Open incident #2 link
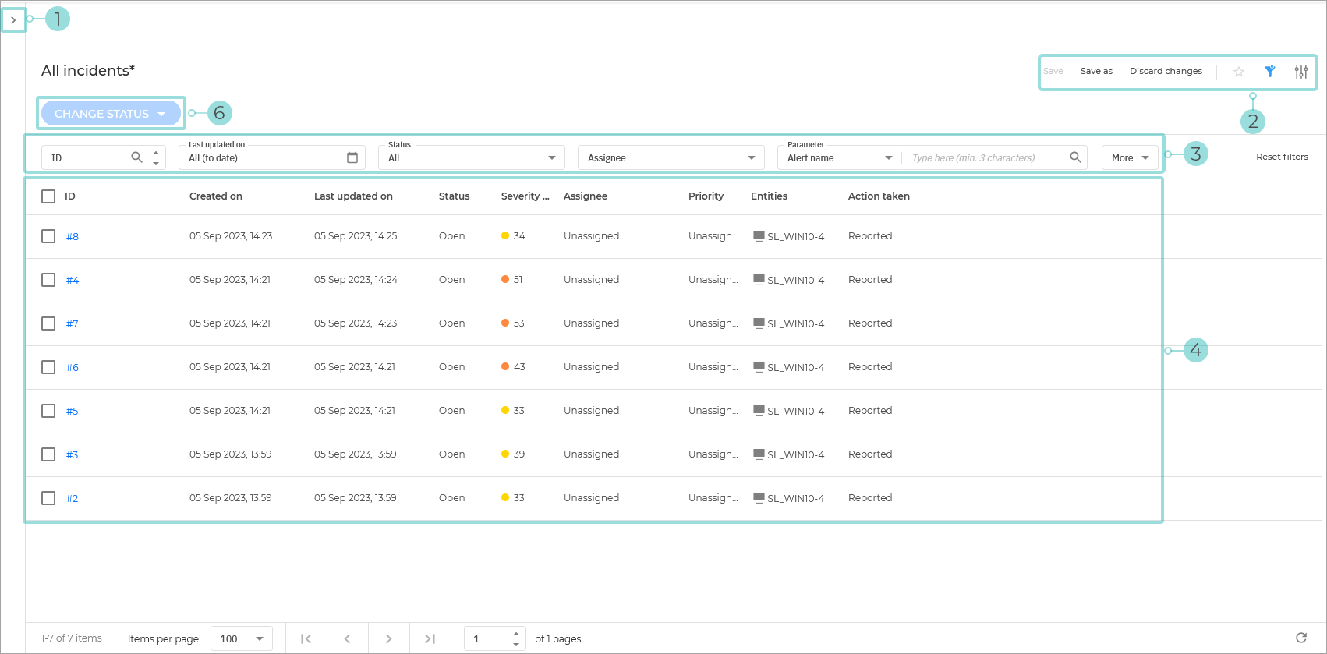The height and width of the screenshot is (654, 1327). tap(73, 499)
